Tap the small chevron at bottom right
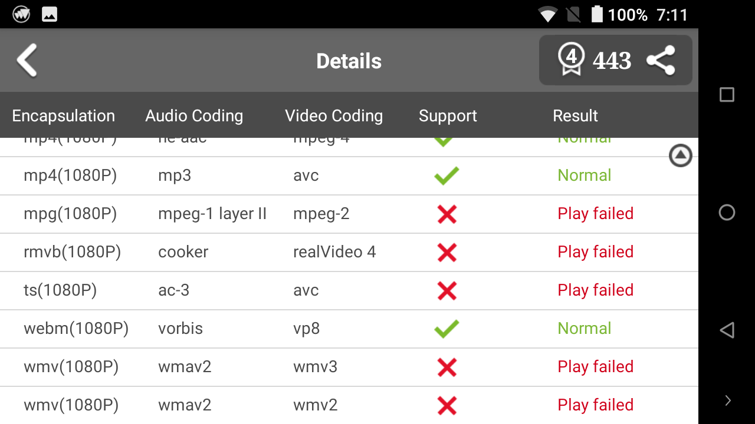755x424 pixels. click(x=728, y=401)
